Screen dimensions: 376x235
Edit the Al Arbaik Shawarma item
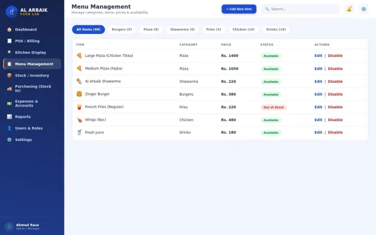[x=318, y=81]
